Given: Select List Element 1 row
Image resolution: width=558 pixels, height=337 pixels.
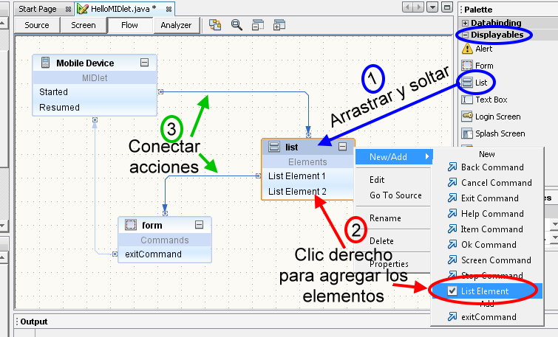Looking at the screenshot, I should click(307, 176).
